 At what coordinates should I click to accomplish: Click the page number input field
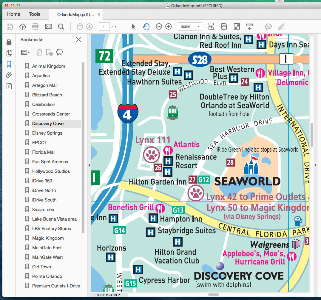tap(104, 27)
